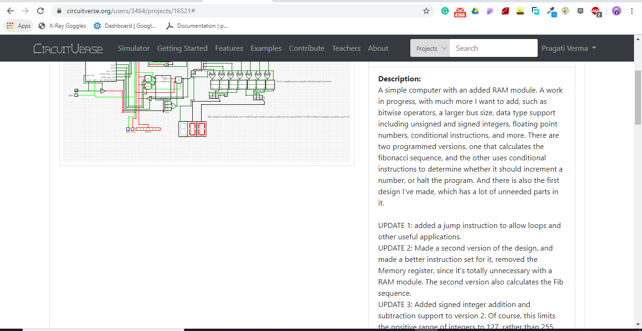Check Gmail notifier extension badge
Image resolution: width=642 pixels, height=331 pixels.
[460, 11]
